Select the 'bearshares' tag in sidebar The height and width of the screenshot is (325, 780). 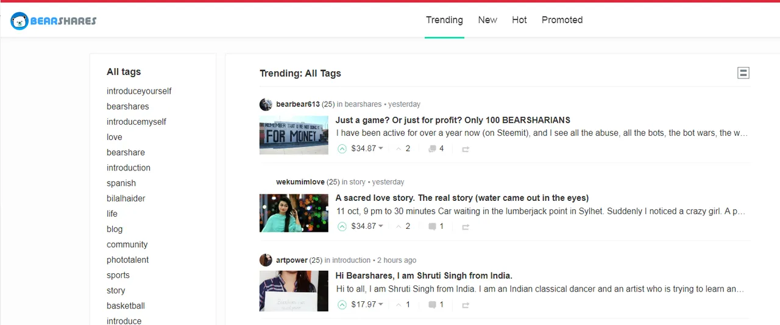128,107
